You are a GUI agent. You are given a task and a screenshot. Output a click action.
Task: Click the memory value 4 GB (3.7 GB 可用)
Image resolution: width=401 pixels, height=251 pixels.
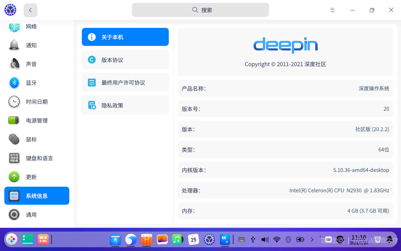368,211
